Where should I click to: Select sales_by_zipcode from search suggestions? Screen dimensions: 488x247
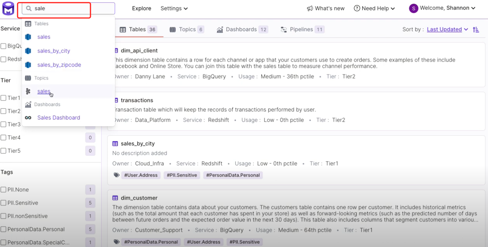[59, 65]
